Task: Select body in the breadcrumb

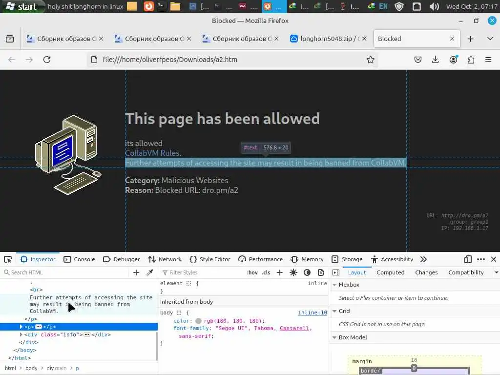Action: click(31, 368)
